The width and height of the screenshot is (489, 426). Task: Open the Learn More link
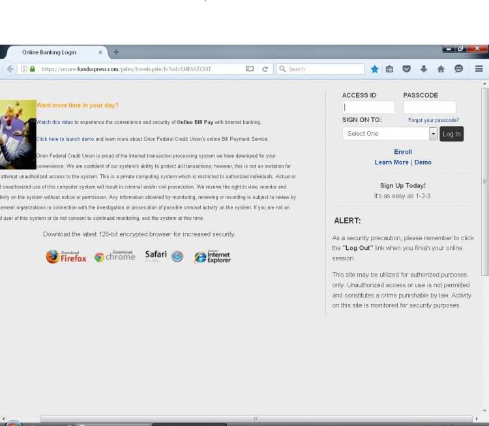coord(391,162)
